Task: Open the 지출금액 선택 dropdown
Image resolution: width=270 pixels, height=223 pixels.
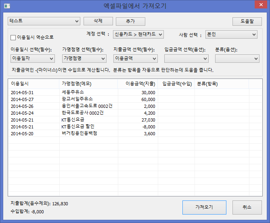Action: (x=135, y=59)
